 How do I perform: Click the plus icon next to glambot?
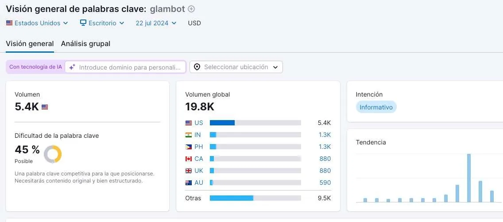coord(191,9)
